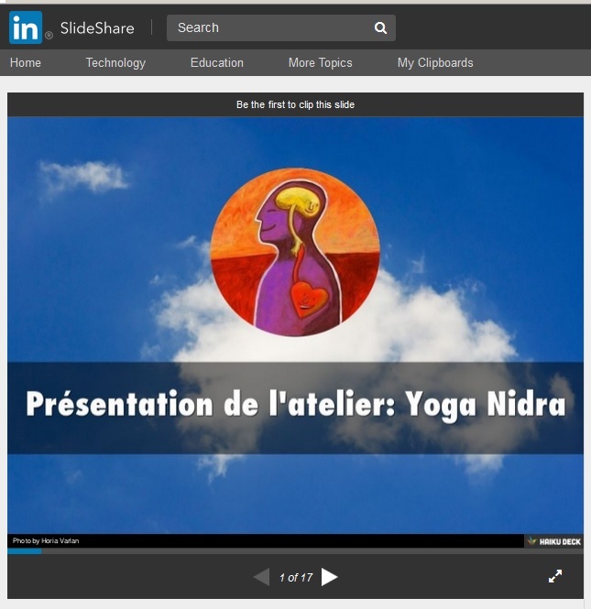591x609 pixels.
Task: Focus the Search input field
Action: [270, 28]
